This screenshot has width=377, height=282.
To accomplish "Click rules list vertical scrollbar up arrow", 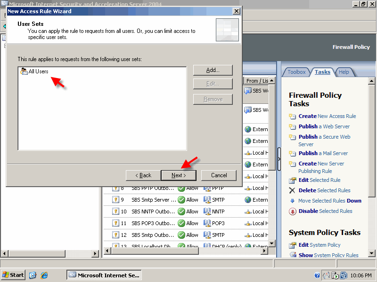I will point(272,80).
